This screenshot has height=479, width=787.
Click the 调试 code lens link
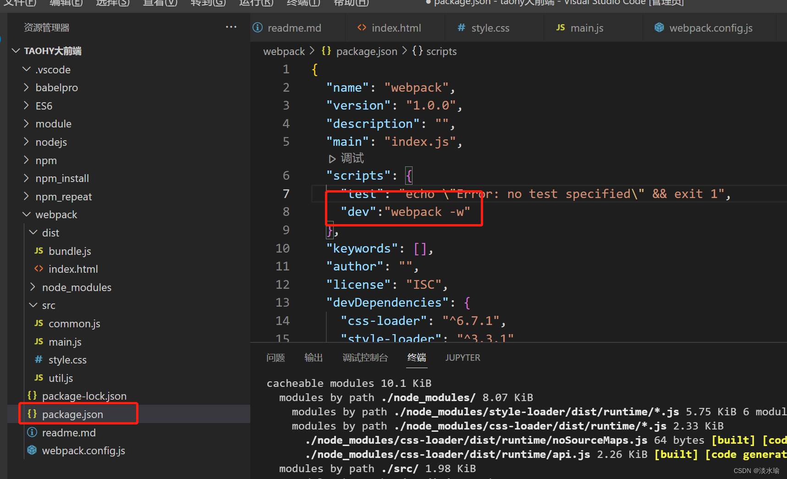click(352, 159)
